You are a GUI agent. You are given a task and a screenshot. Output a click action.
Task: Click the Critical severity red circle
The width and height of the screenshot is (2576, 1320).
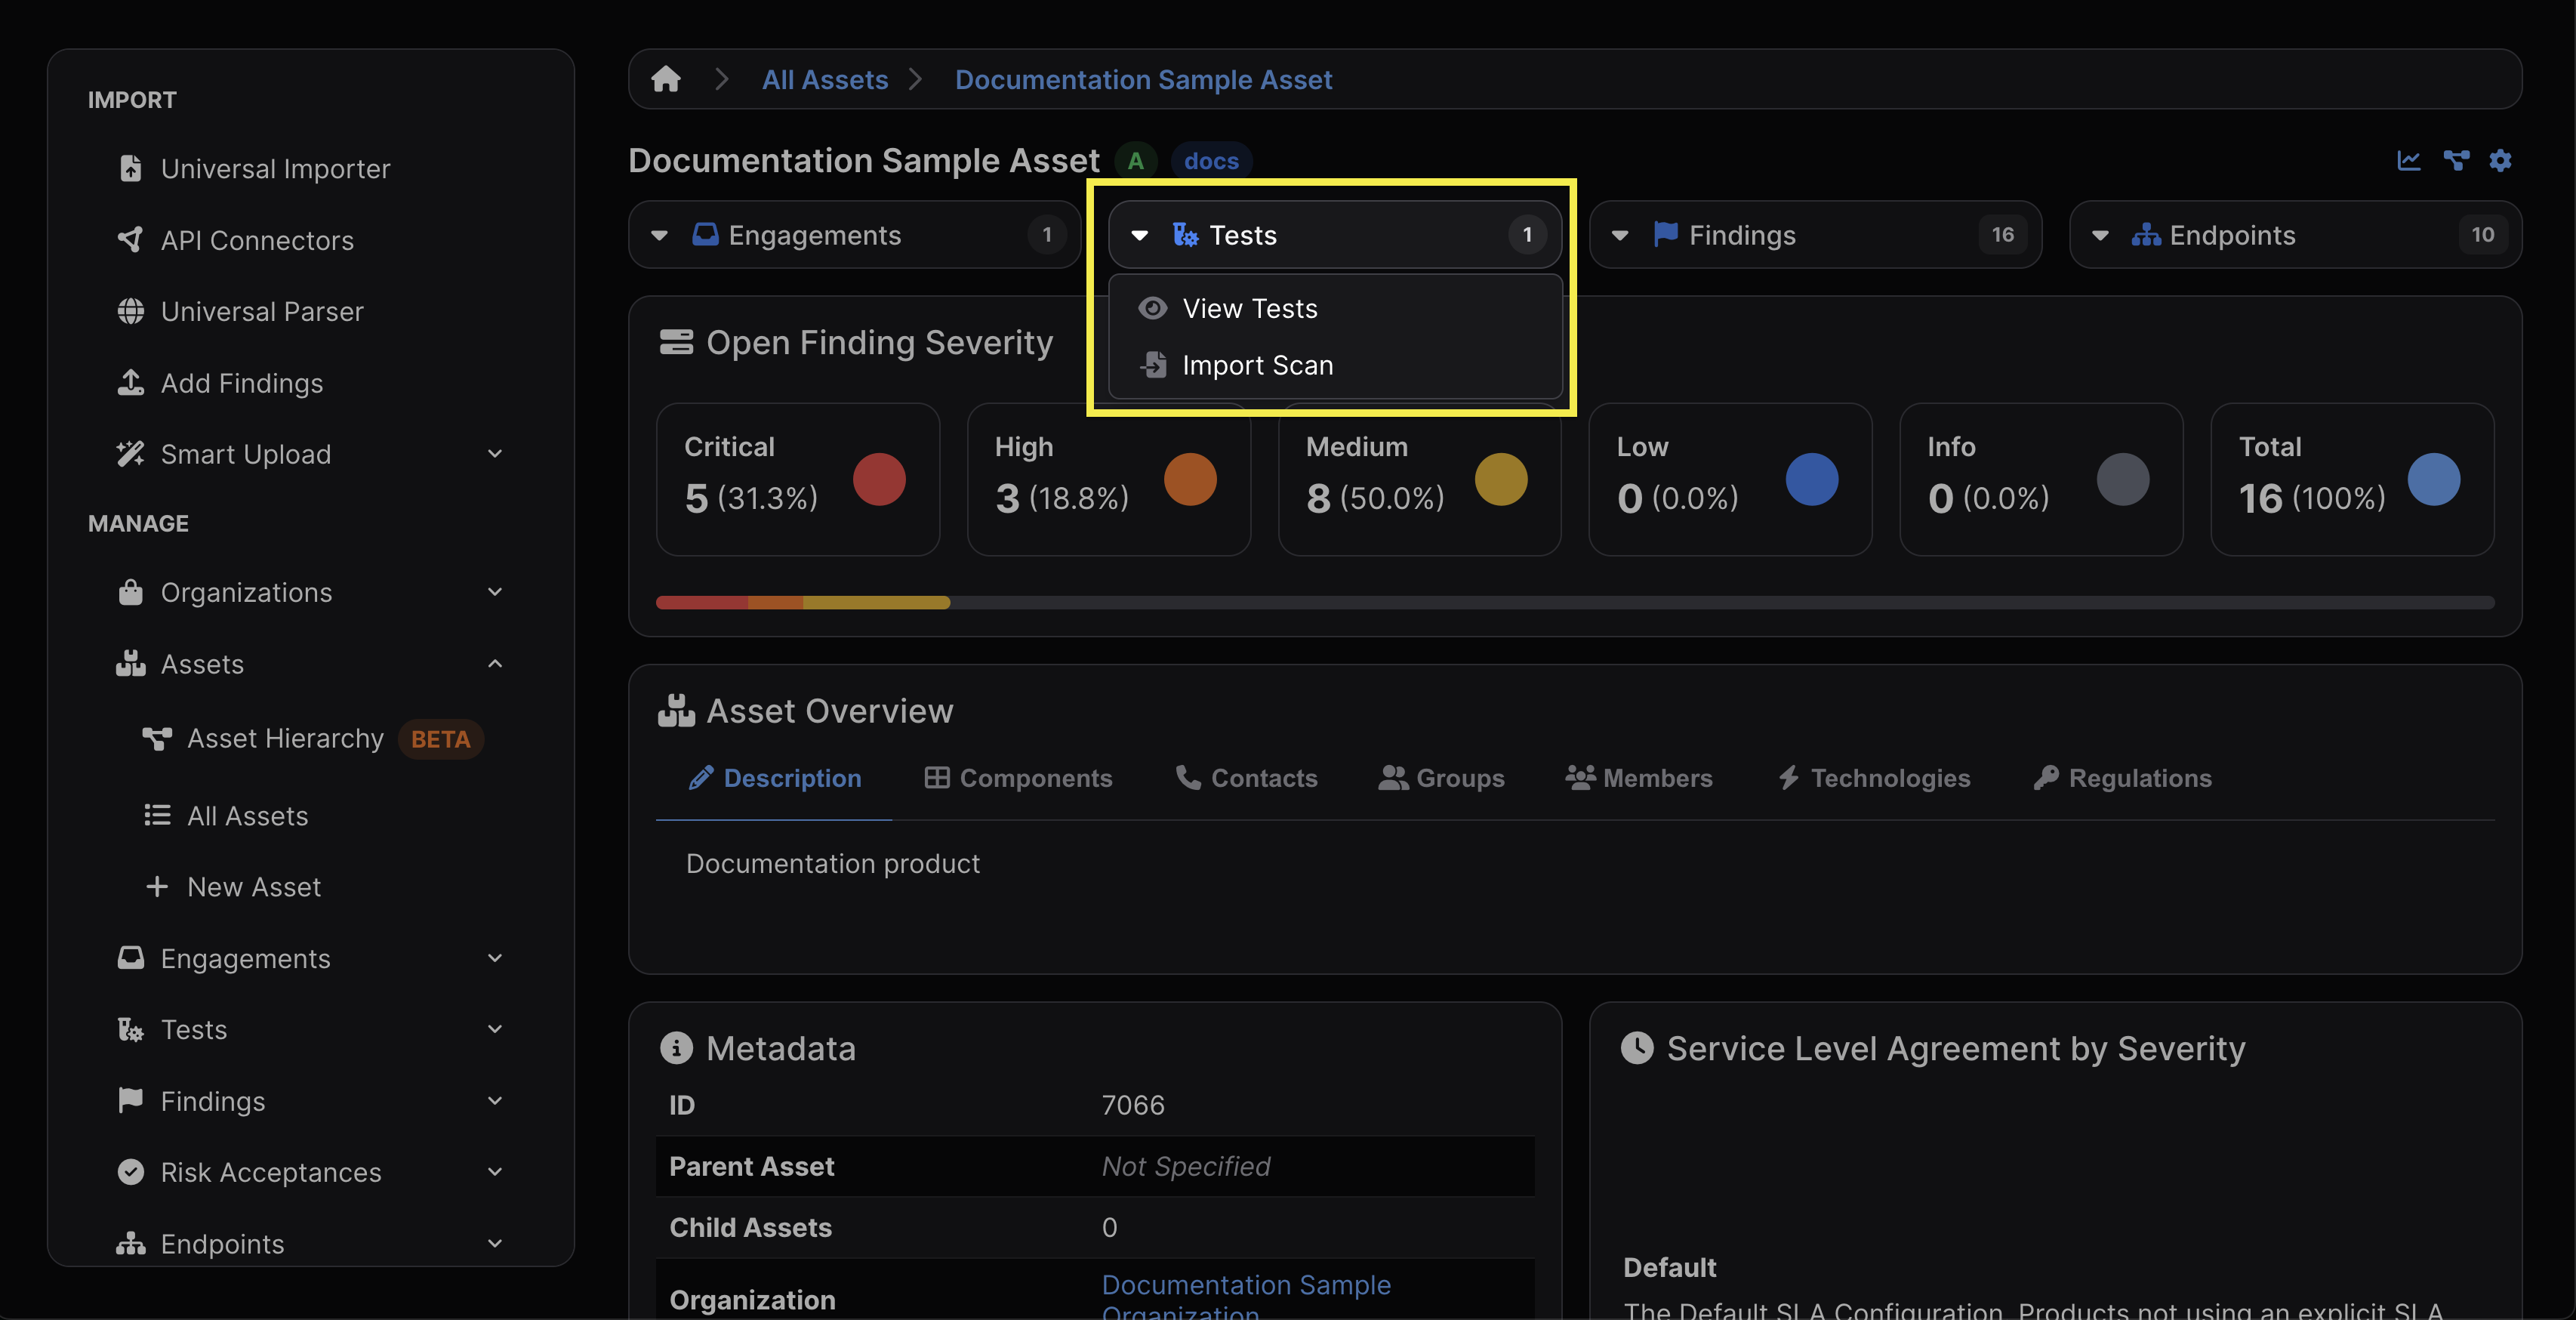pyautogui.click(x=879, y=479)
